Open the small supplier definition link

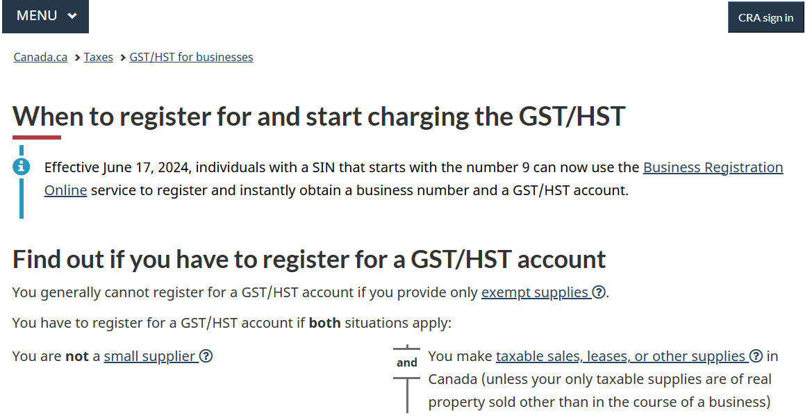tap(149, 356)
